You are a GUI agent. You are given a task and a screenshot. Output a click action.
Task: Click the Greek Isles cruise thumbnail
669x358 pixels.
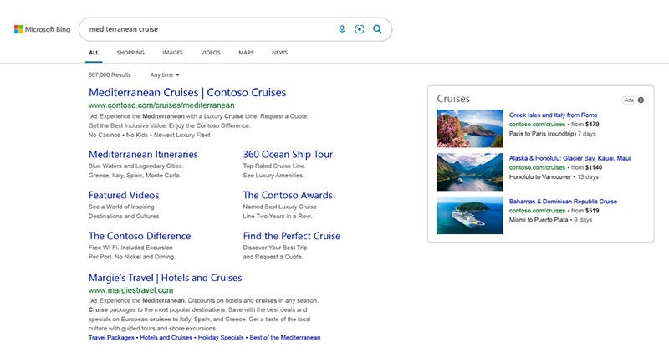470,129
